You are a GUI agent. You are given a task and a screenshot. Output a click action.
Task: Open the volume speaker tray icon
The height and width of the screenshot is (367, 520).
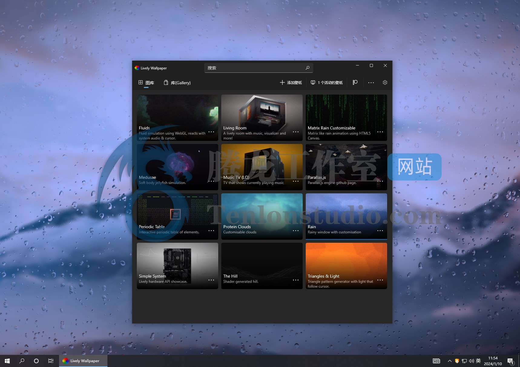[471, 361]
